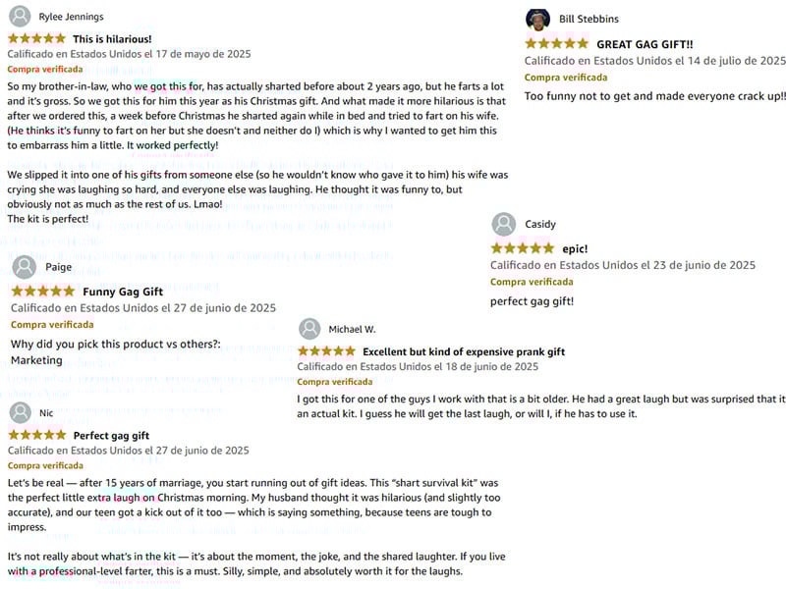Click star rating beside "GREAT GAG GIFT!!"
The height and width of the screenshot is (589, 786).
tap(556, 44)
